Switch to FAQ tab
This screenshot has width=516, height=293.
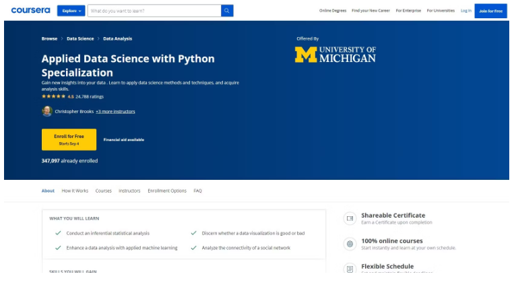pyautogui.click(x=197, y=191)
